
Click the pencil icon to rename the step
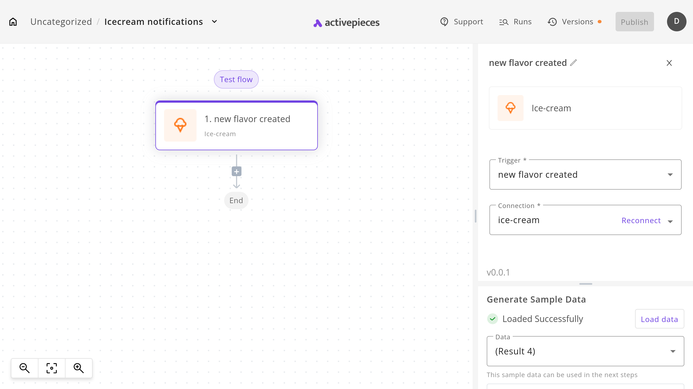click(x=573, y=63)
